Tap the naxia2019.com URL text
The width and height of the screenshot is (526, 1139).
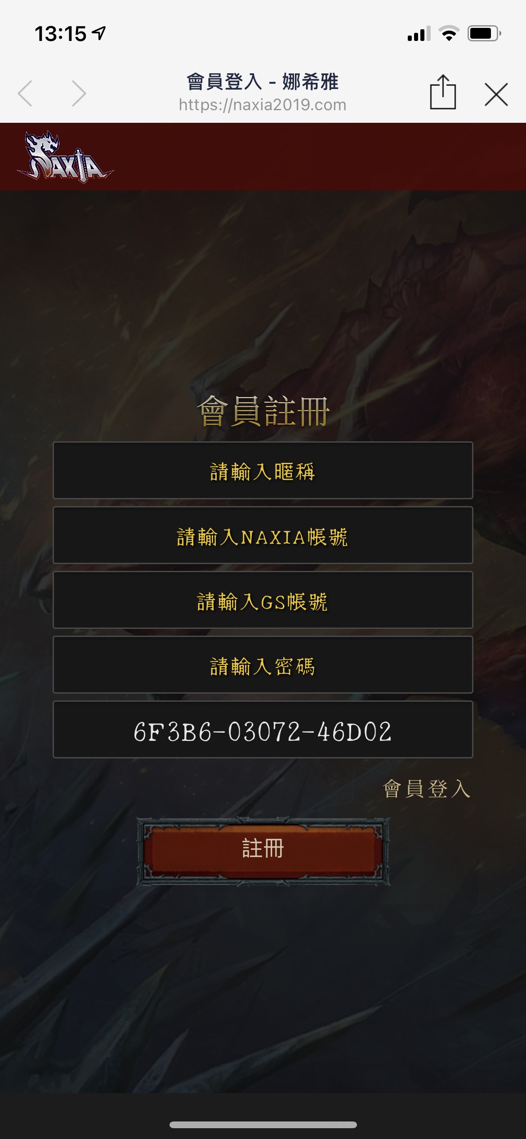[x=263, y=105]
